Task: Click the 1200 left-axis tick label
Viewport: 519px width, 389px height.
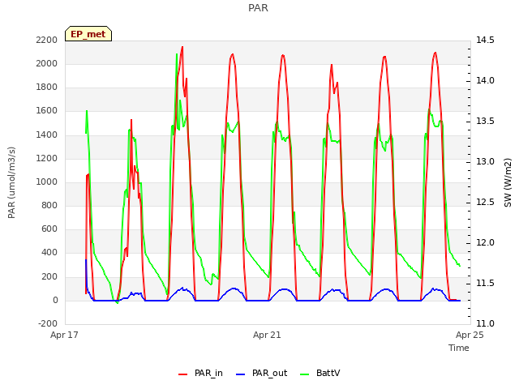Action: point(47,159)
